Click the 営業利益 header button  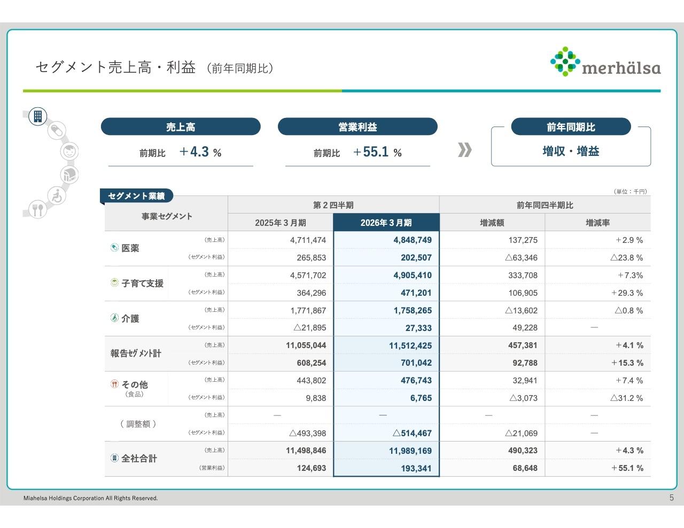point(357,127)
